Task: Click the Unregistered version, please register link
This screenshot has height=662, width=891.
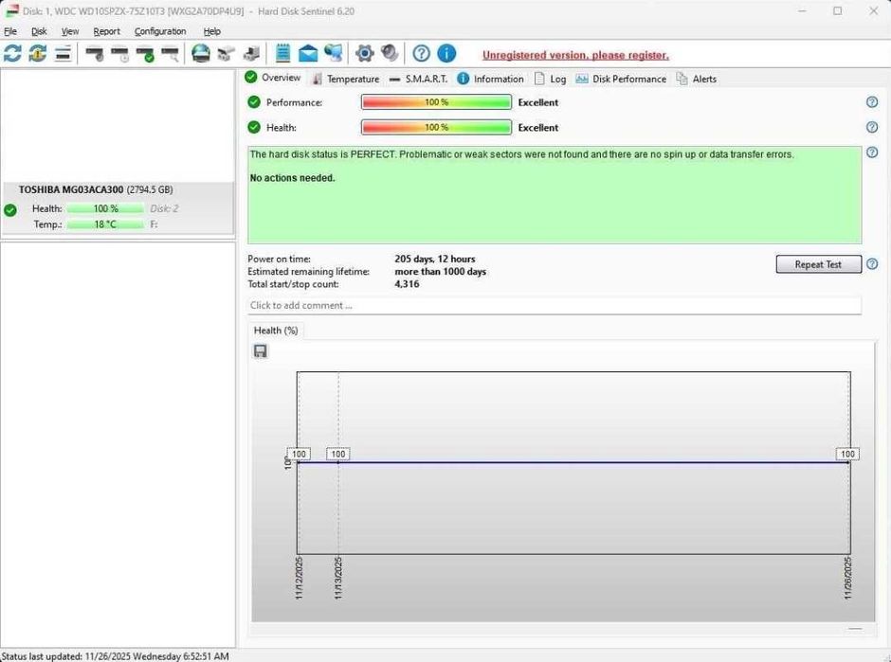Action: [x=575, y=55]
